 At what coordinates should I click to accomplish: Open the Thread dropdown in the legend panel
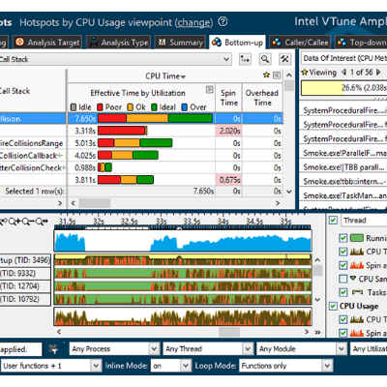tap(364, 221)
